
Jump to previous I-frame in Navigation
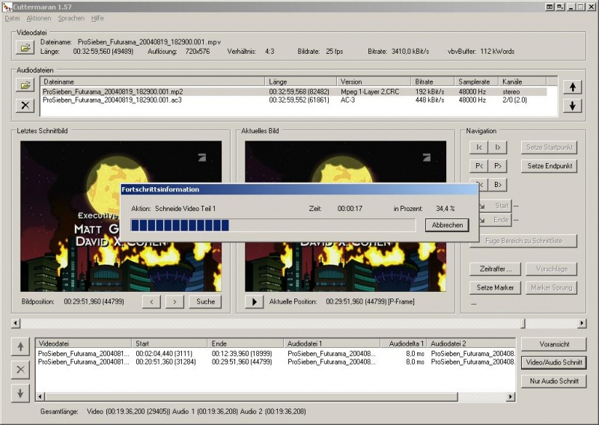point(478,147)
